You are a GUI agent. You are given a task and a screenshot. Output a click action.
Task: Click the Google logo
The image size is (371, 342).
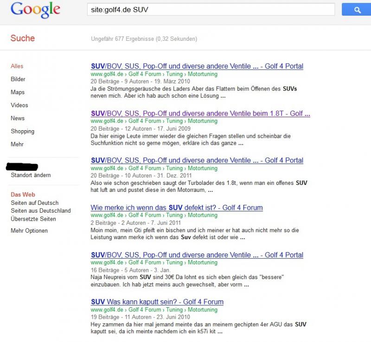[35, 10]
